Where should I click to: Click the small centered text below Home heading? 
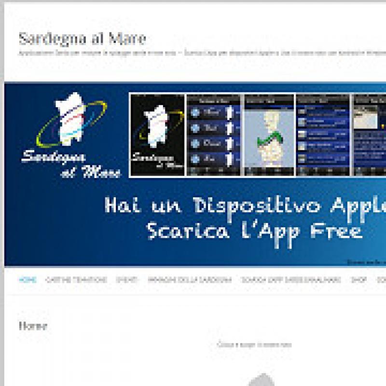(254, 345)
